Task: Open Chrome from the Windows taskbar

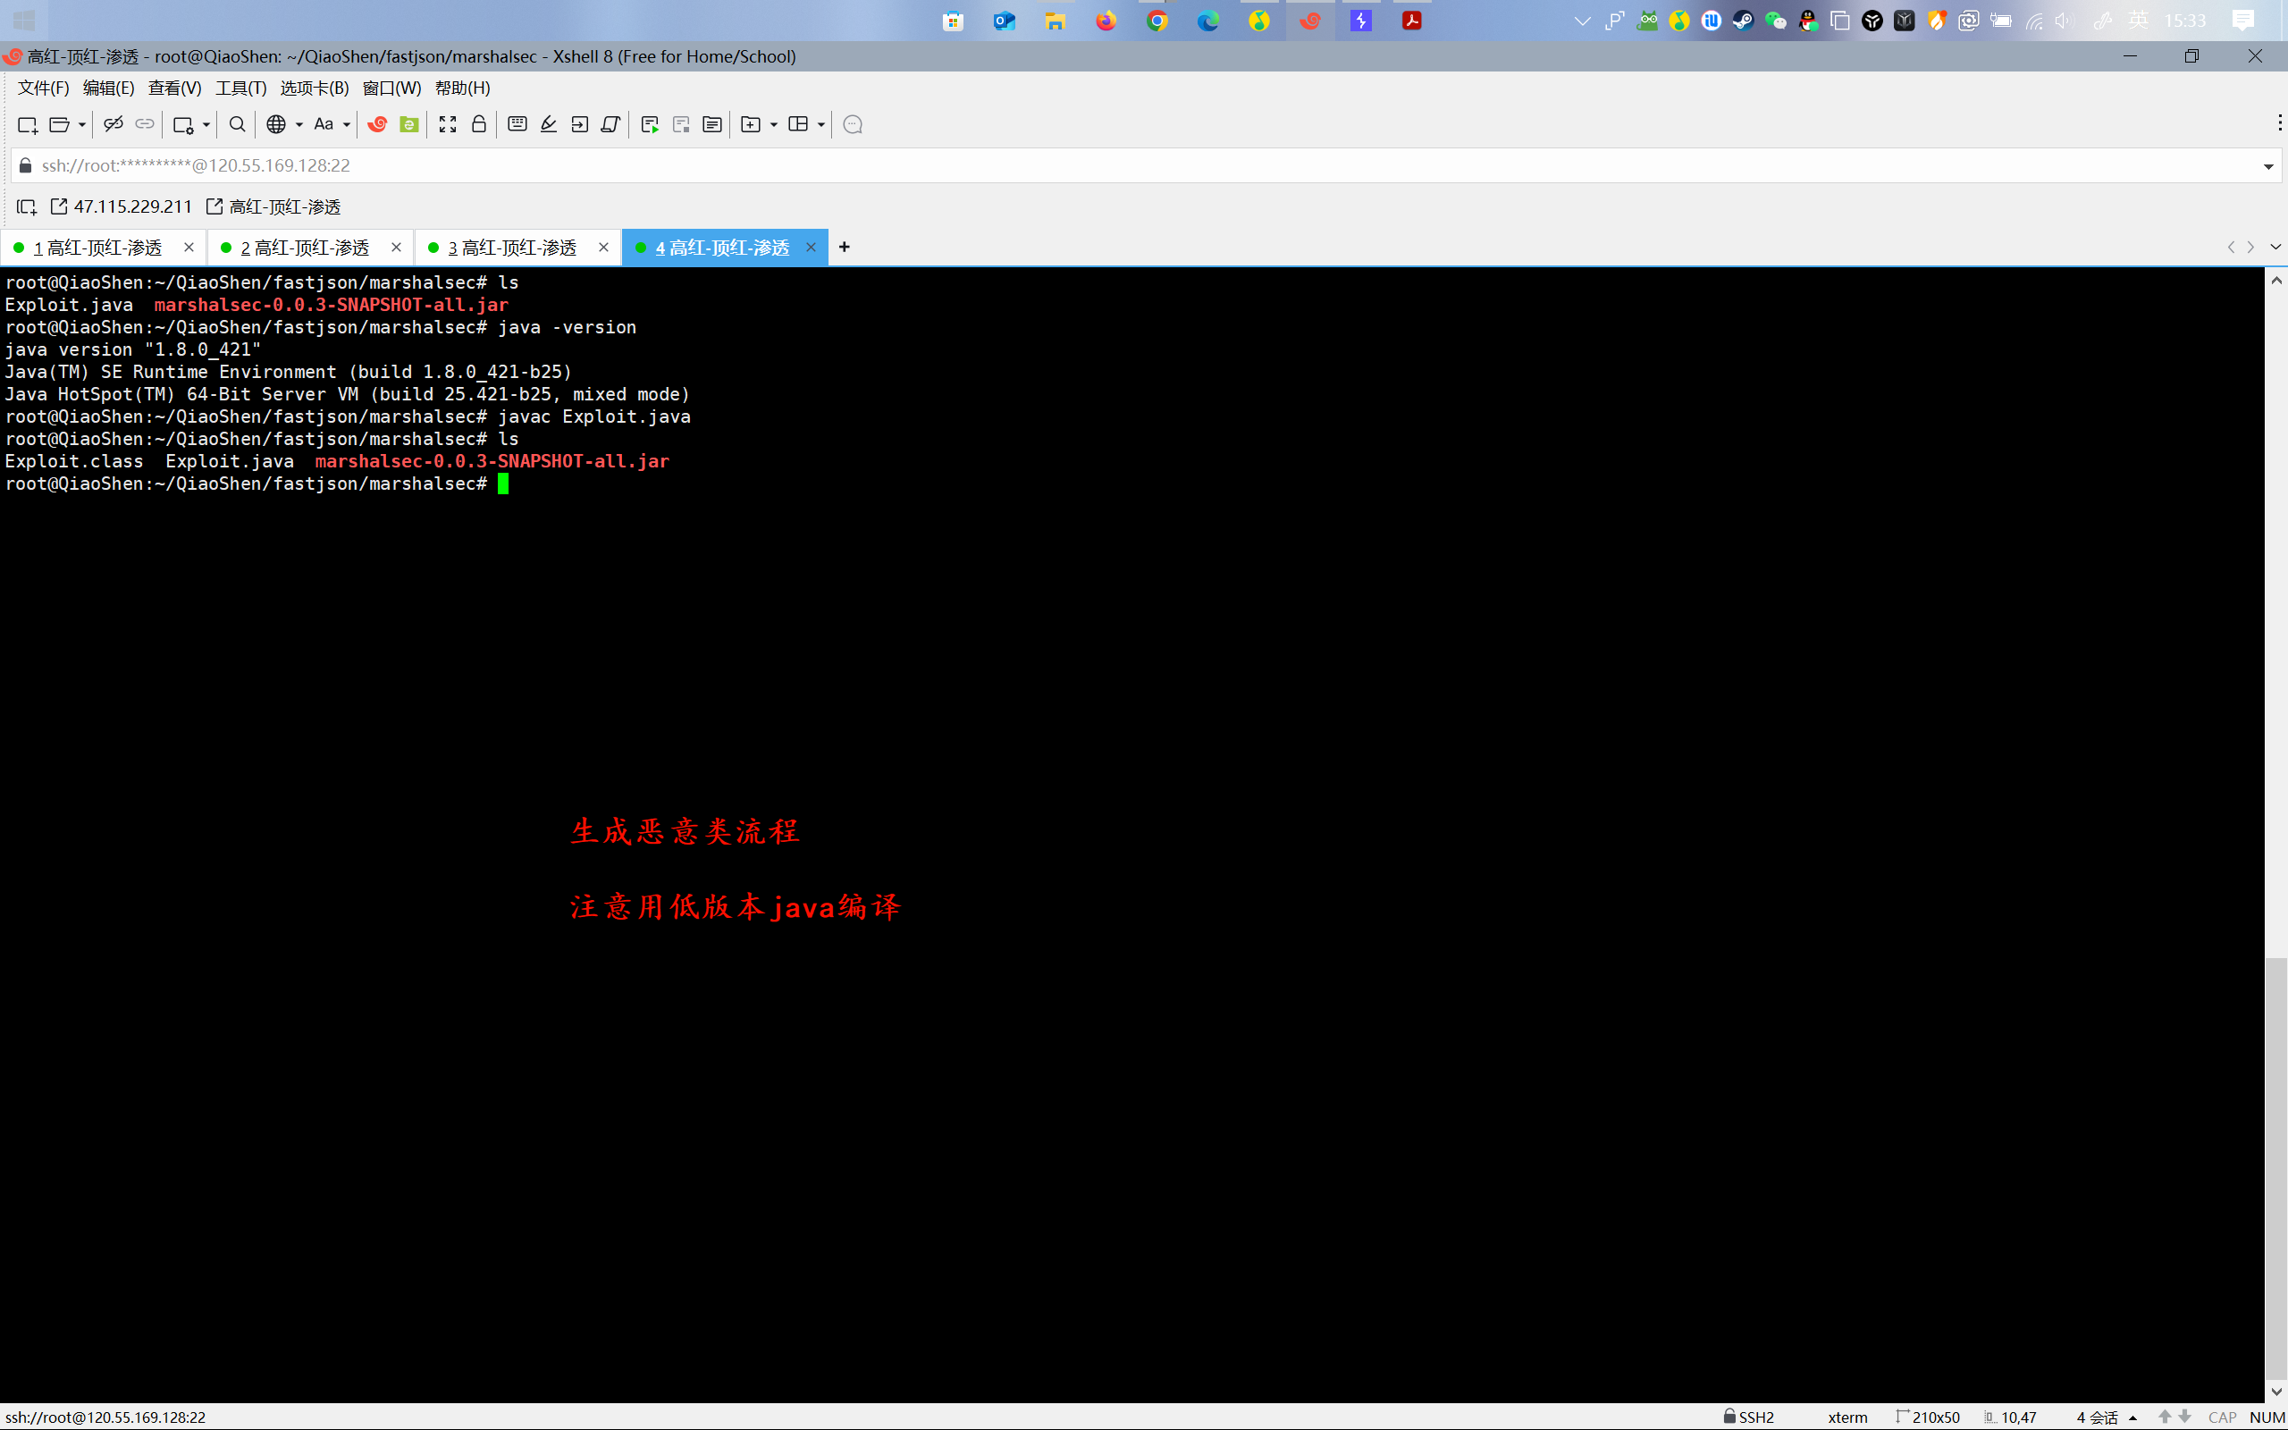Action: point(1157,21)
